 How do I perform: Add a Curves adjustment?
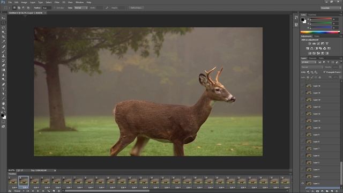pos(318,44)
